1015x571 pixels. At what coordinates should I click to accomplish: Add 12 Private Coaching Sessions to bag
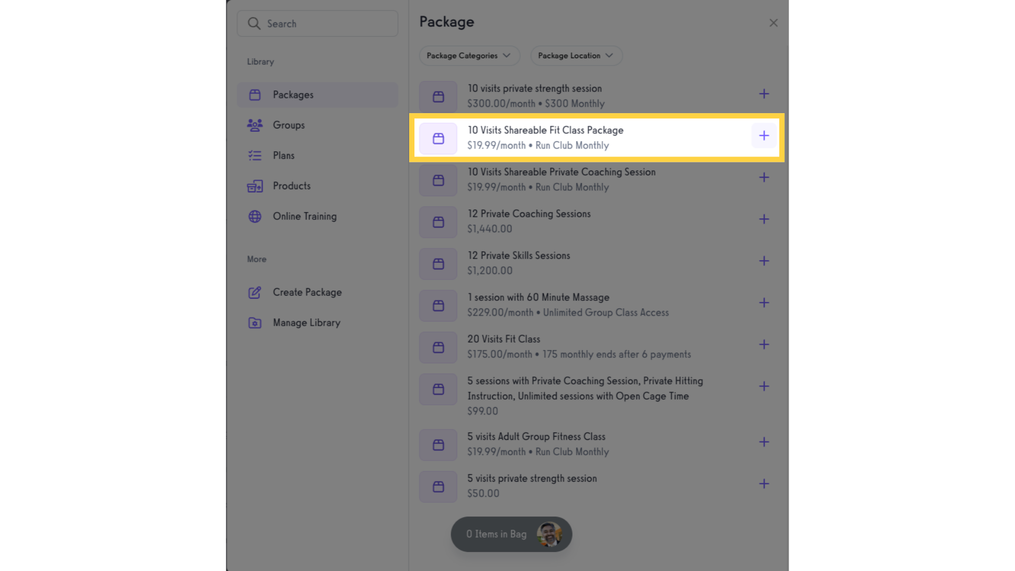point(764,219)
